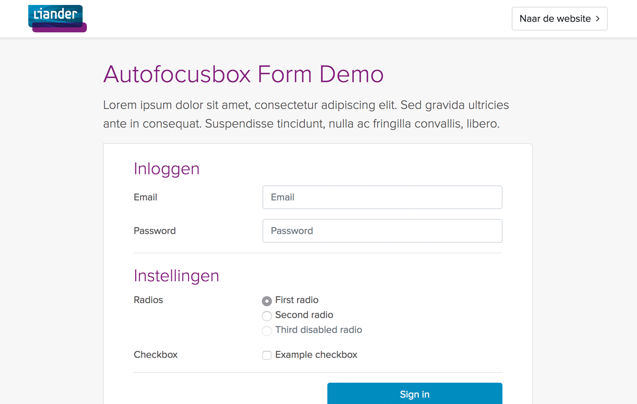This screenshot has height=404, width=637.
Task: Attempt selecting the Third disabled radio
Action: tap(267, 331)
